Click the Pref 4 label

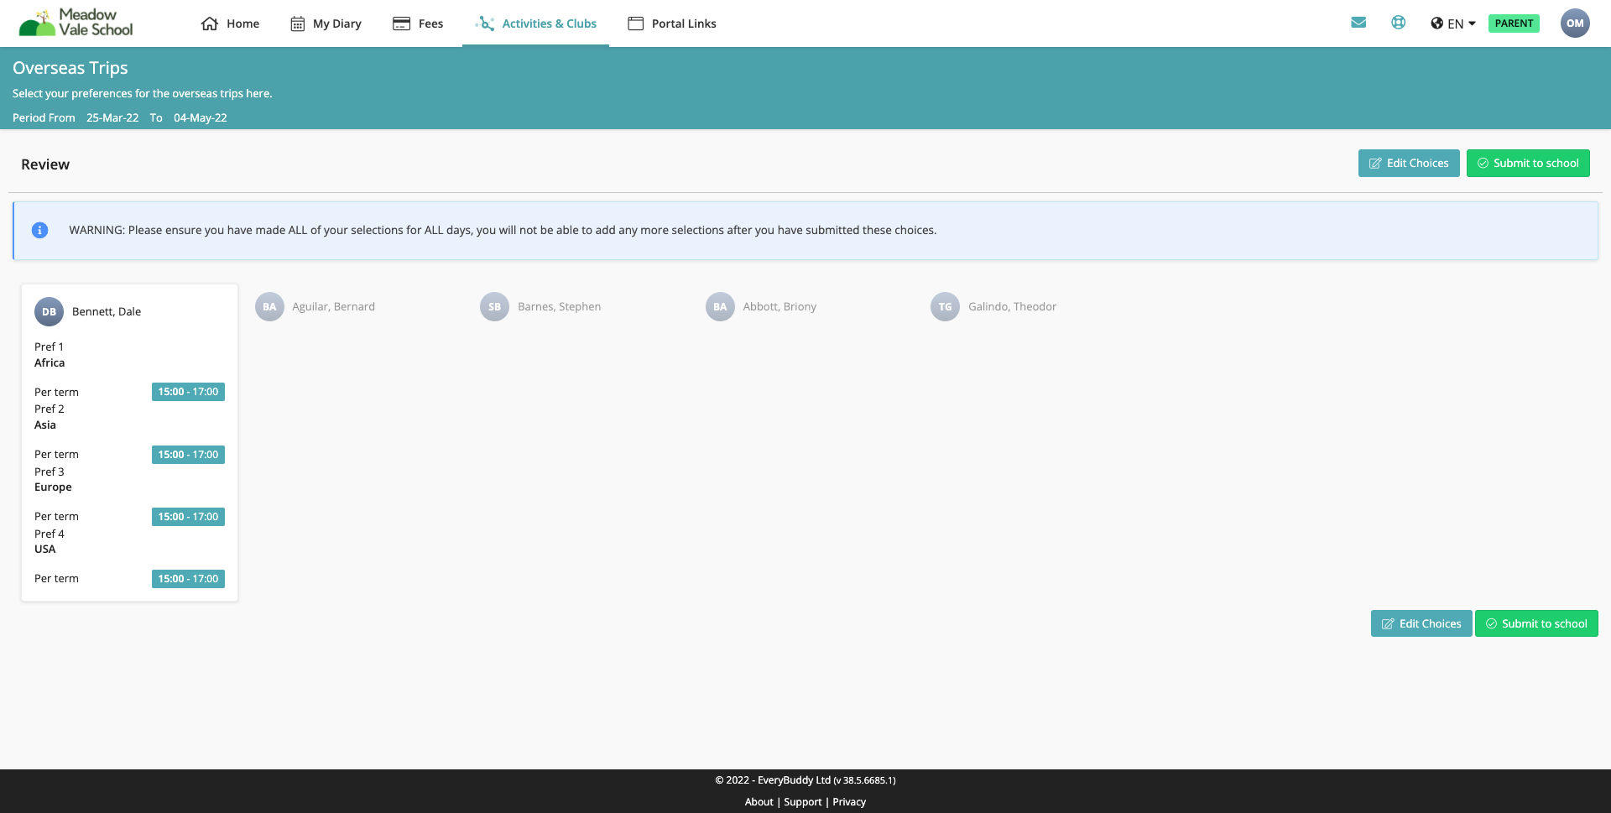pos(50,534)
